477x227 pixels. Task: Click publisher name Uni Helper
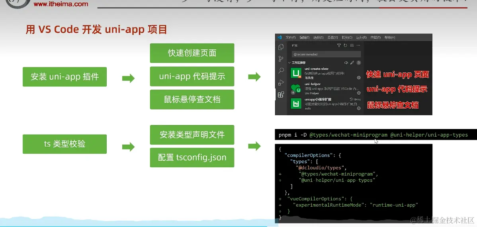[312, 94]
